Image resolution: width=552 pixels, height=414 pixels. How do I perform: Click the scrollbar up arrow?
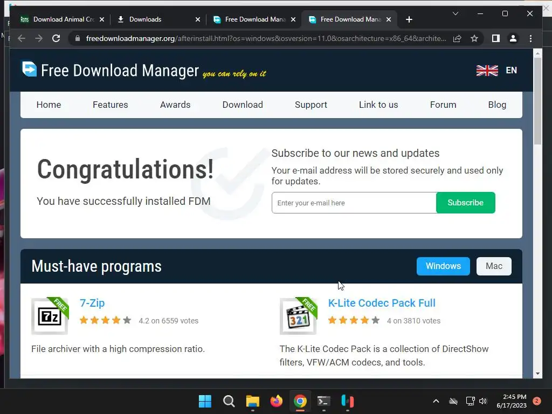click(537, 53)
